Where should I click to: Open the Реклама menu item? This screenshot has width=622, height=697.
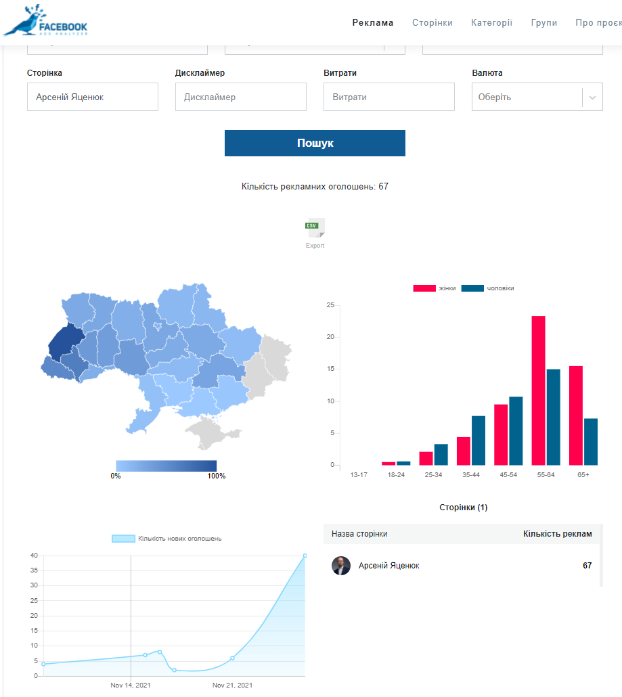[372, 22]
